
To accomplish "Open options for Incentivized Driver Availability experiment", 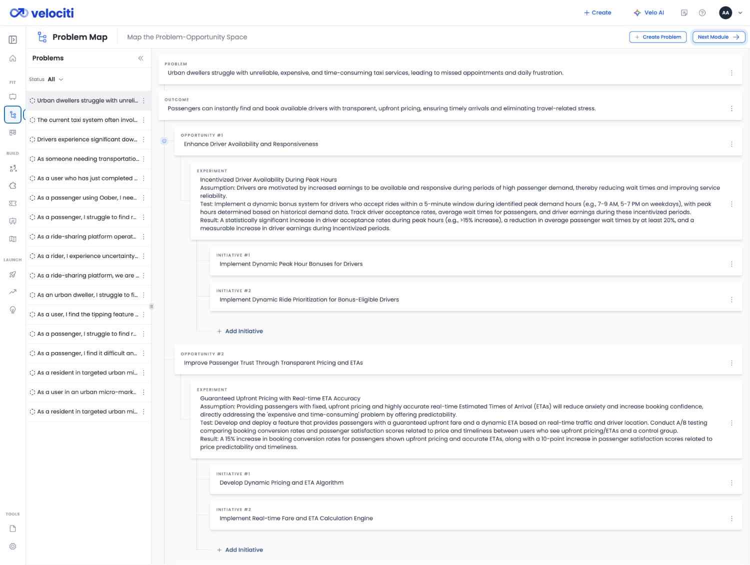I will [731, 204].
